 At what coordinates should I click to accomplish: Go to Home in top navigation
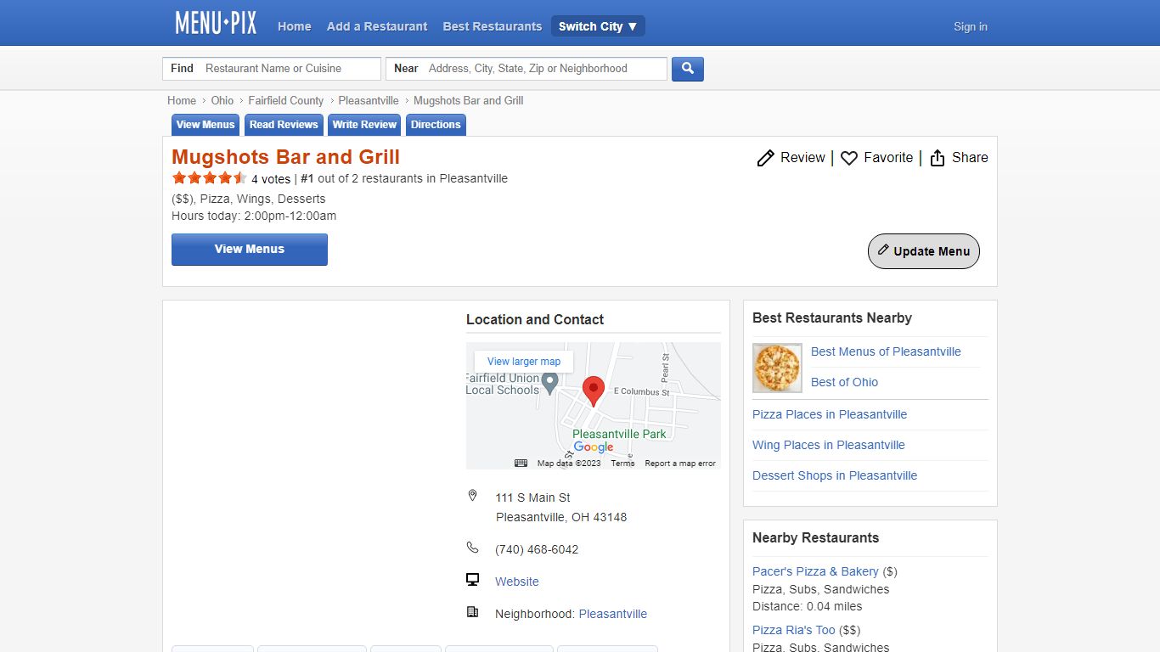click(295, 26)
